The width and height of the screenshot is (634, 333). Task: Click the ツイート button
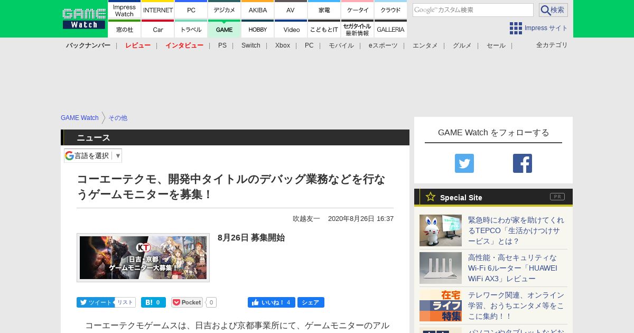[96, 302]
